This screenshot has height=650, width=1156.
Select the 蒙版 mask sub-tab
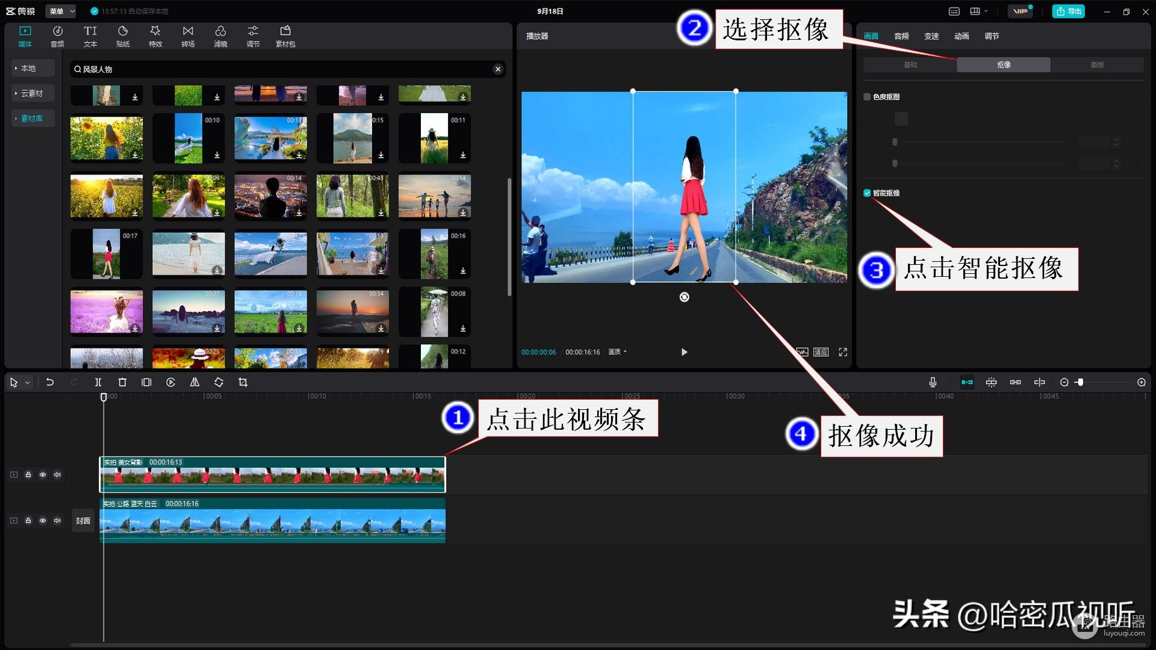point(1096,65)
